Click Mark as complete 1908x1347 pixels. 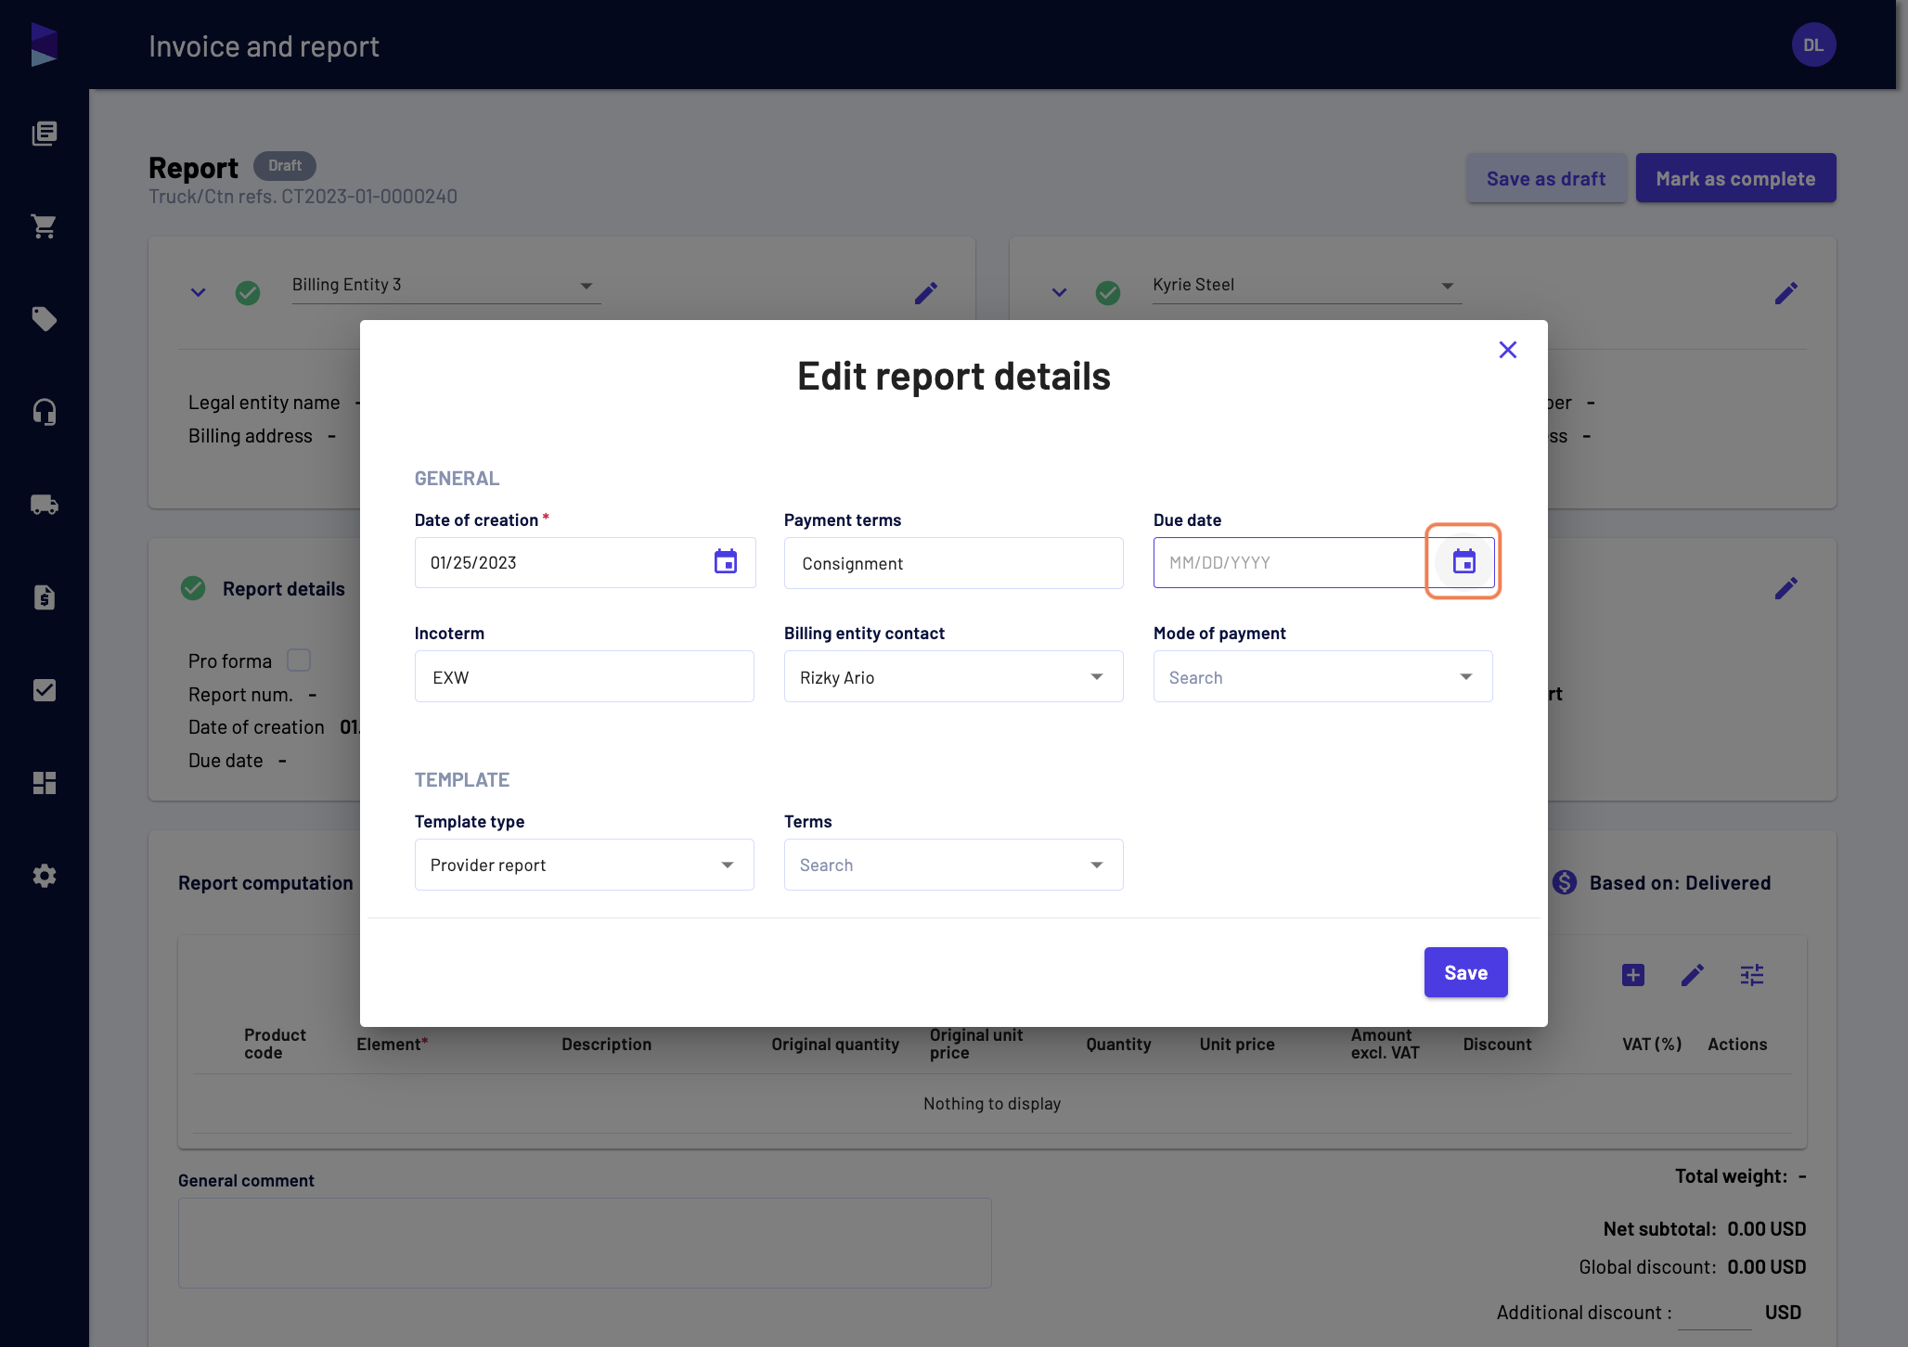[x=1735, y=178]
